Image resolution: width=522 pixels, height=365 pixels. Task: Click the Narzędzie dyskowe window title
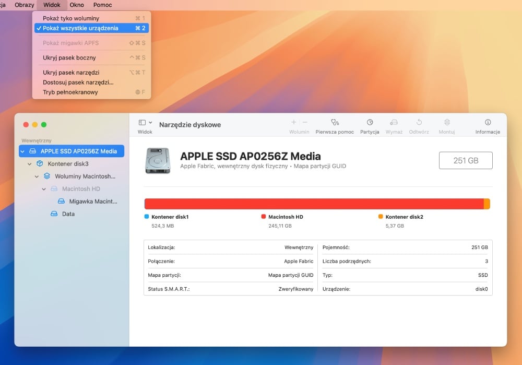pos(190,125)
